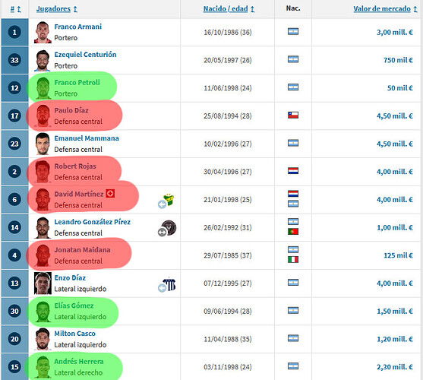Click the Italy flag in Jonatan Maidana's row
This screenshot has height=380, width=423.
(x=293, y=260)
